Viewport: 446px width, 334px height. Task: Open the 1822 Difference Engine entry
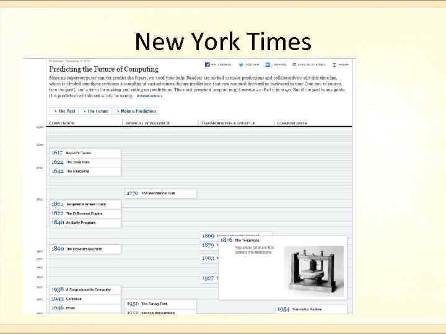[x=85, y=213]
